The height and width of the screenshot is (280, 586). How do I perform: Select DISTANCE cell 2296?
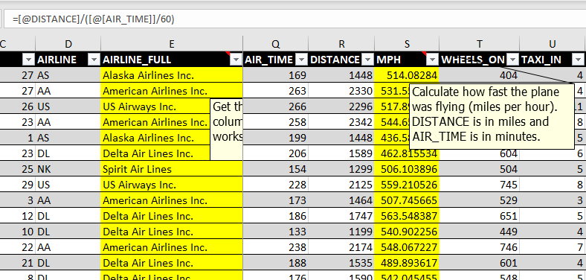point(341,106)
